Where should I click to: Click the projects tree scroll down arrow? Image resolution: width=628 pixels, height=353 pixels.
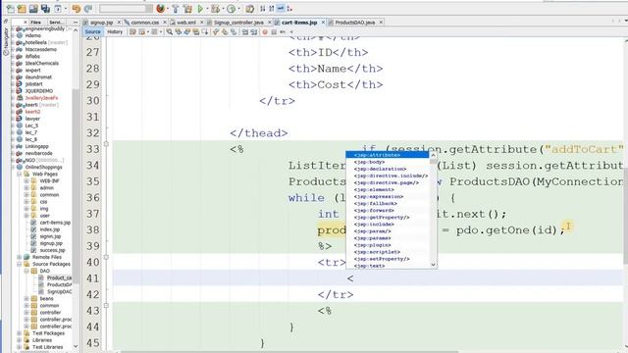click(x=76, y=346)
